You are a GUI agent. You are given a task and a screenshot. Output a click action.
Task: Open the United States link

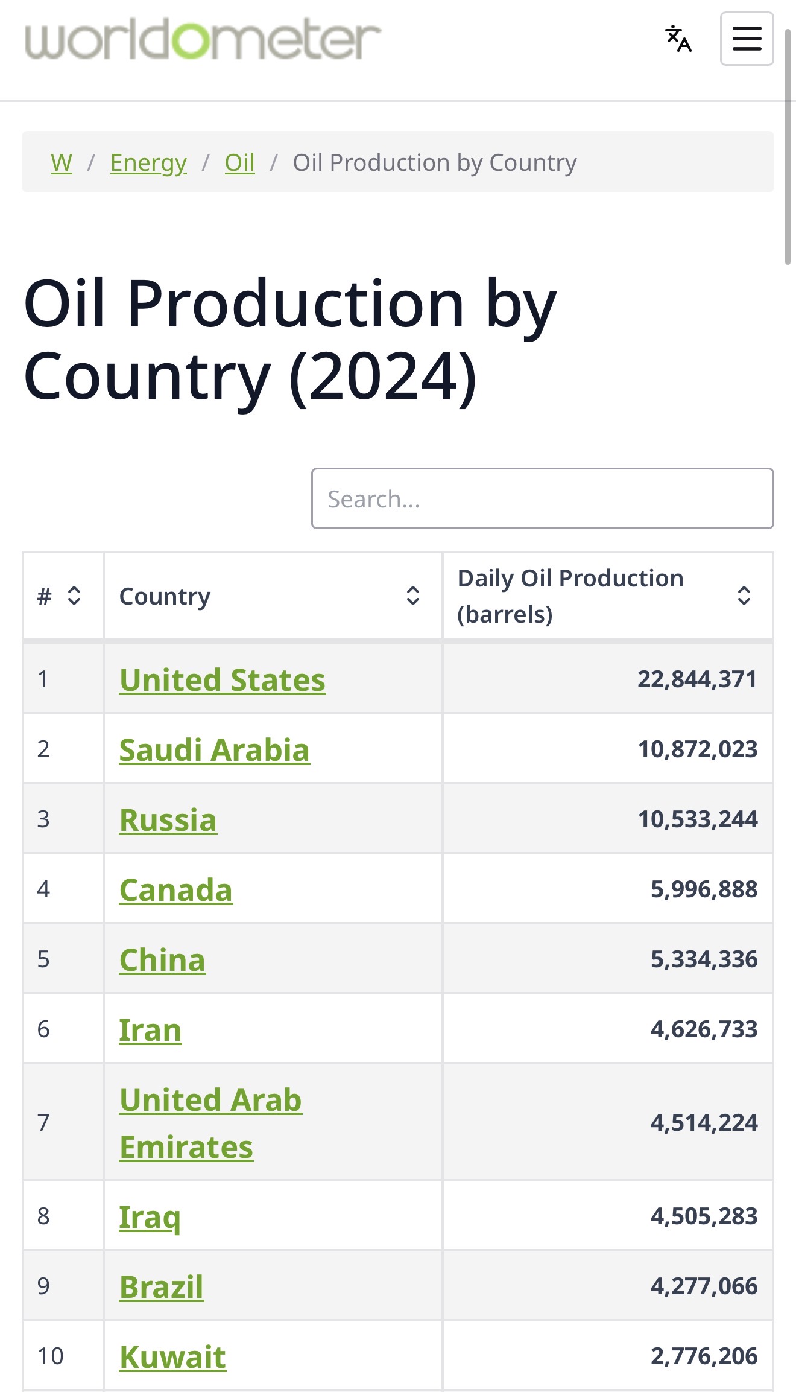[x=223, y=679]
